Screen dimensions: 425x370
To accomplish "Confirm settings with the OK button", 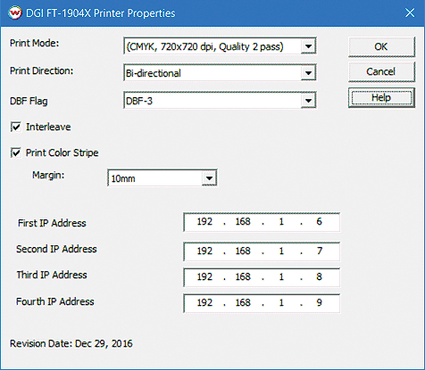I will point(381,46).
